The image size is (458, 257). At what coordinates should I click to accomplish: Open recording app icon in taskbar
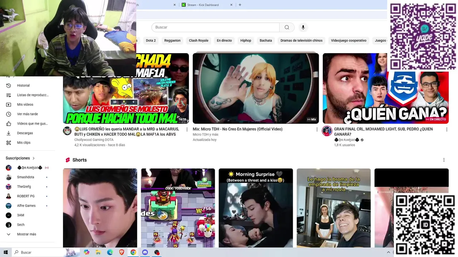tap(157, 252)
